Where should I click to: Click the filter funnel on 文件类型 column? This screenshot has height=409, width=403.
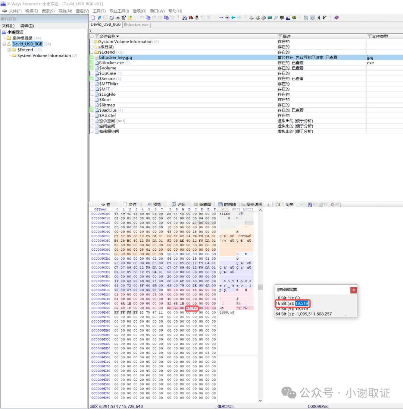[369, 36]
